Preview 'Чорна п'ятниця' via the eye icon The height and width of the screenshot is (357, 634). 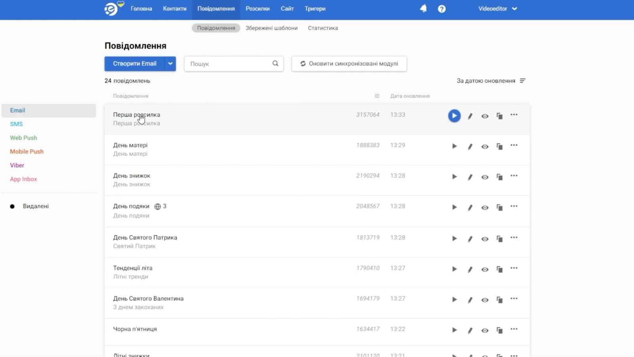(485, 330)
